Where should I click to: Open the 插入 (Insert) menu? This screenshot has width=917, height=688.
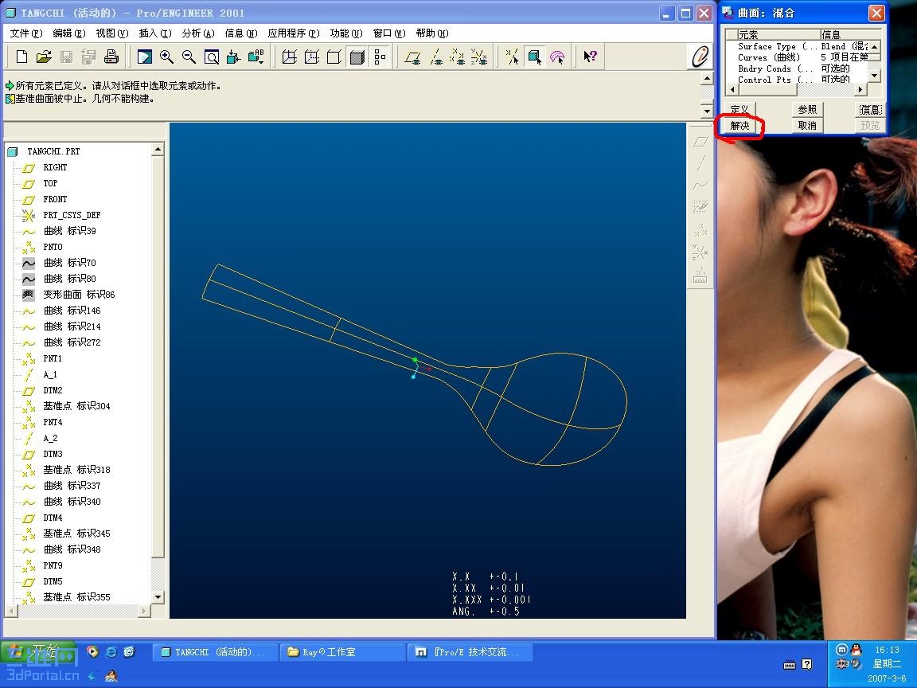155,33
